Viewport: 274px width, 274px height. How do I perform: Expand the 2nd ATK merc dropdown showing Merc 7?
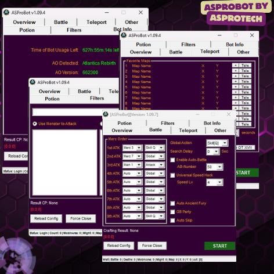pyautogui.click(x=132, y=156)
